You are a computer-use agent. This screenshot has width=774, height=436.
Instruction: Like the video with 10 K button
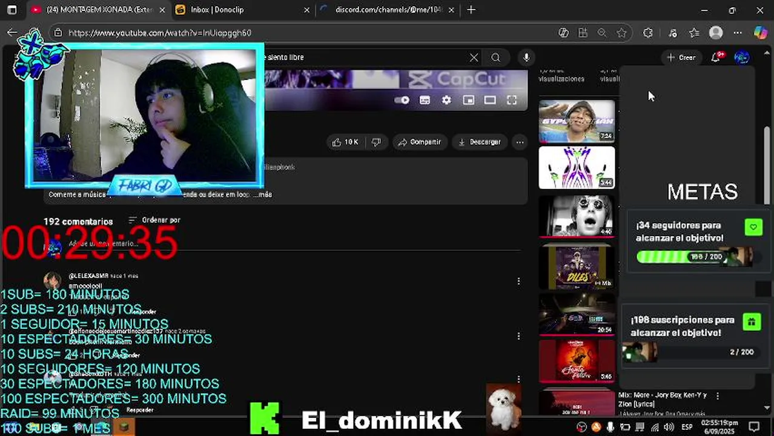point(345,142)
